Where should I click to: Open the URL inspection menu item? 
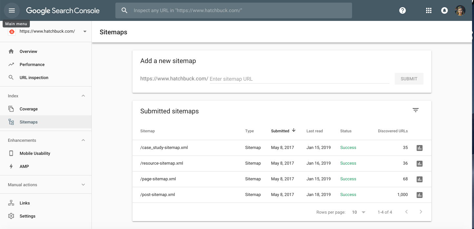tap(46, 77)
